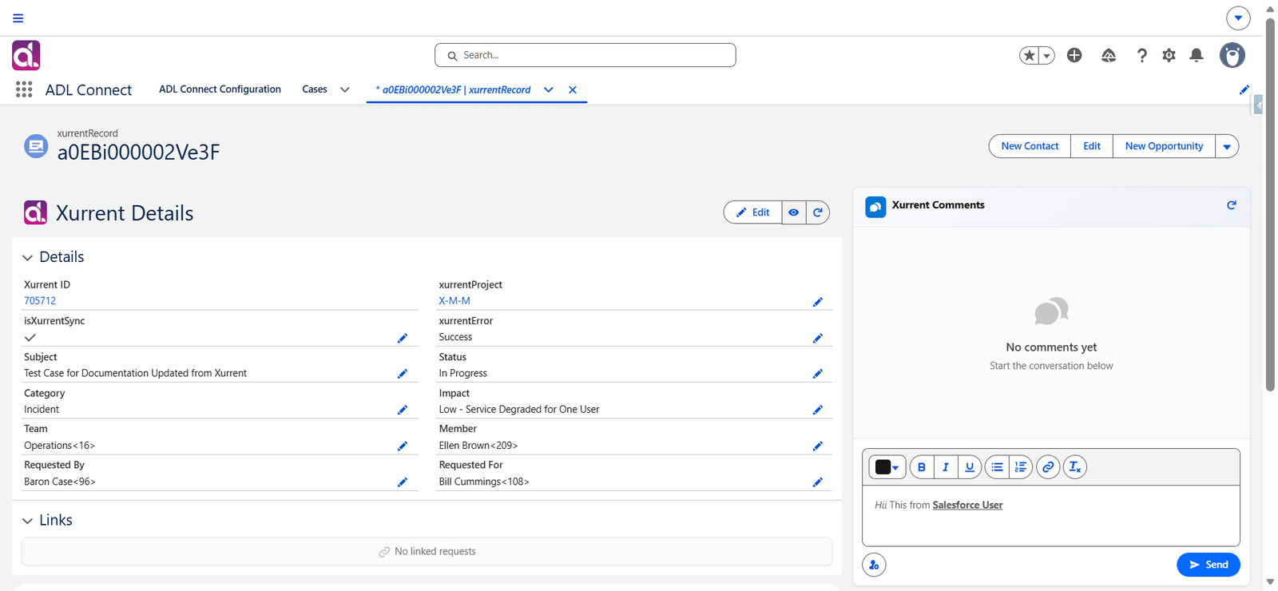Edit the Subject field
This screenshot has width=1278, height=591.
click(403, 374)
